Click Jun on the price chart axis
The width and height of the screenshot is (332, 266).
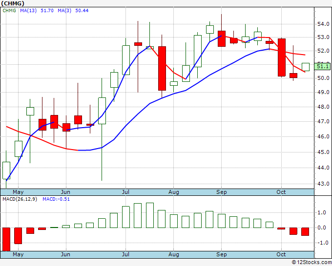coord(65,192)
